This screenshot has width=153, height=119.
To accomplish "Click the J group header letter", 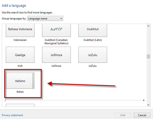I will click(x=5, y=100).
